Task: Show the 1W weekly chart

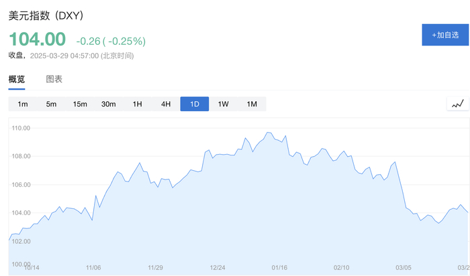Action: point(224,104)
